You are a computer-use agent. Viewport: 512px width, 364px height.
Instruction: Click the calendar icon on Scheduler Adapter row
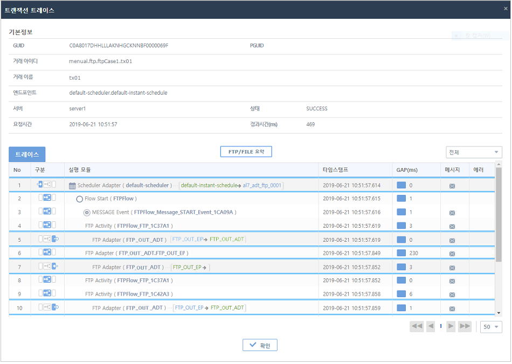point(72,186)
